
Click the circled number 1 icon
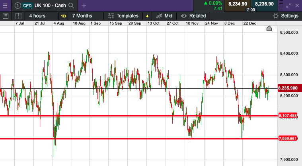point(18,6)
